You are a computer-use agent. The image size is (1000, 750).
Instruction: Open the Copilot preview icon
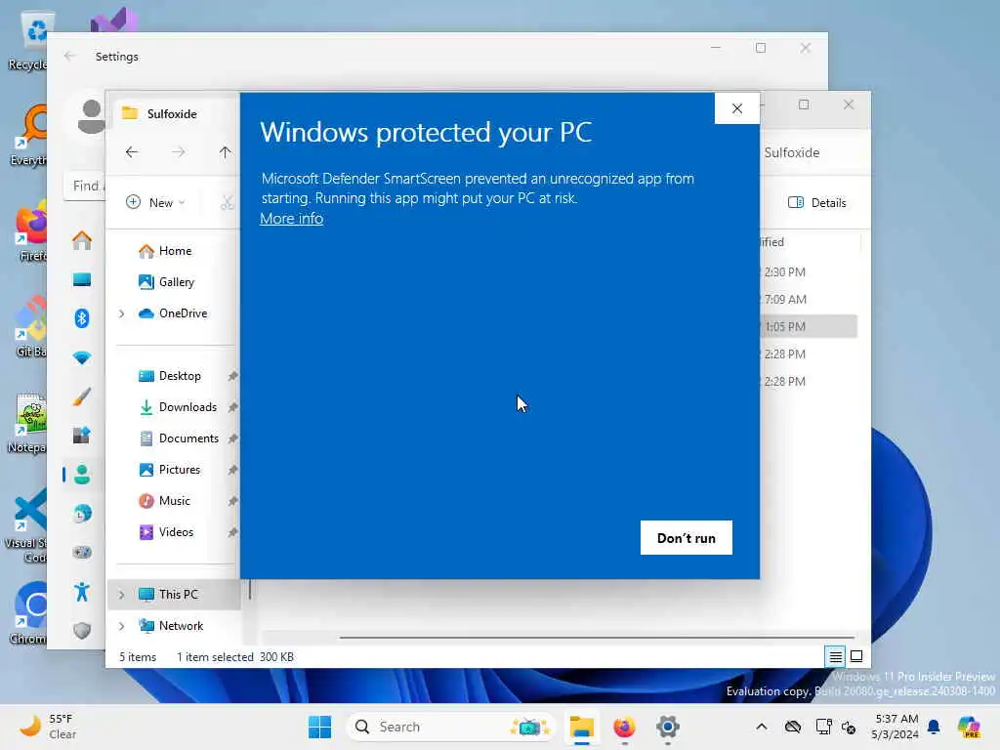pos(969,727)
